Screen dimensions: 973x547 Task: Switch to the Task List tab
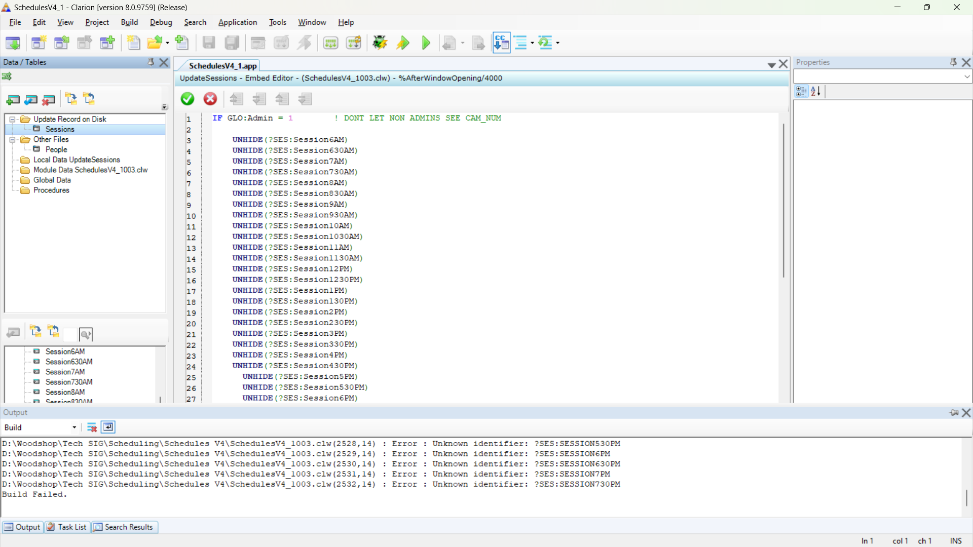point(67,527)
